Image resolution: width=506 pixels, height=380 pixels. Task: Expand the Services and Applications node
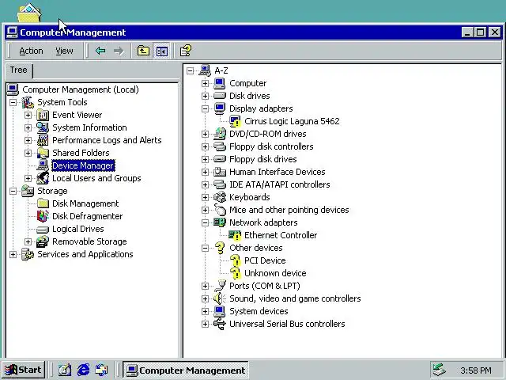pos(13,254)
